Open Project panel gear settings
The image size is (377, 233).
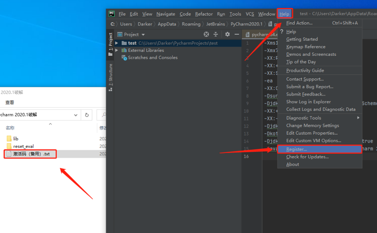point(227,34)
